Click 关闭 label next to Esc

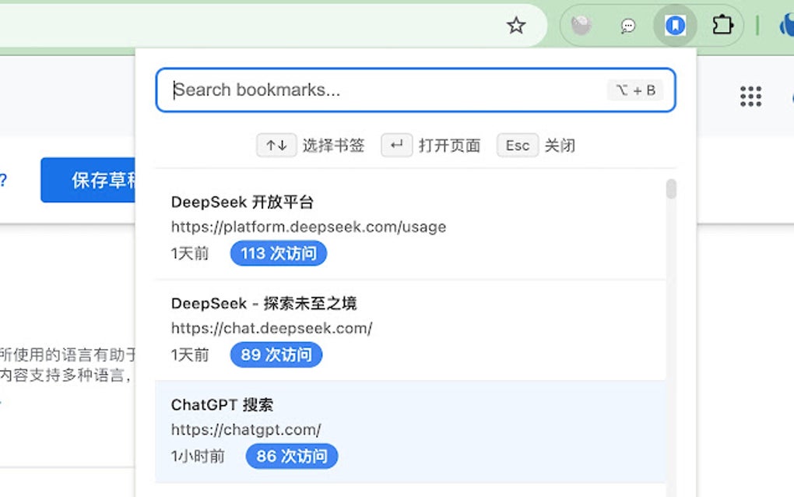click(560, 146)
